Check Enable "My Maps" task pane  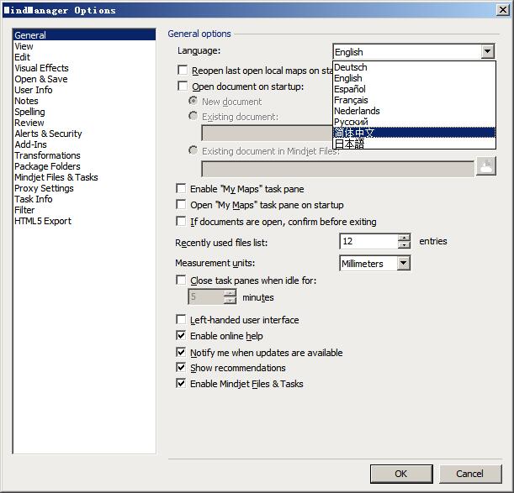coord(181,189)
